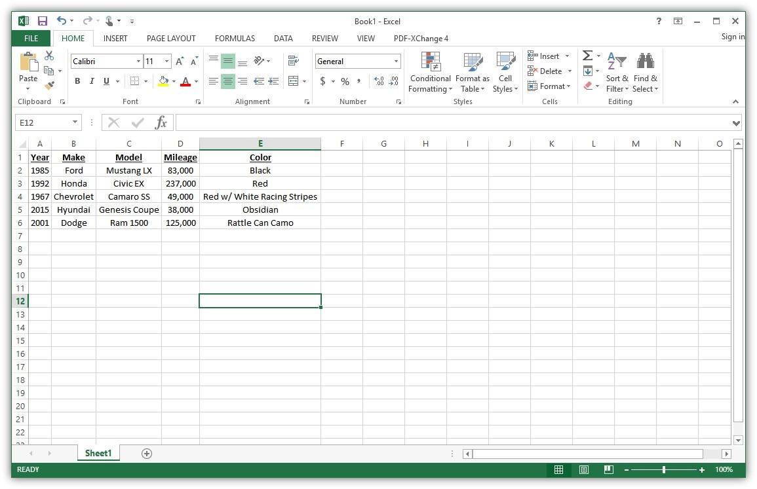Toggle Align Left horizontal alignment
The height and width of the screenshot is (489, 757).
tap(214, 81)
